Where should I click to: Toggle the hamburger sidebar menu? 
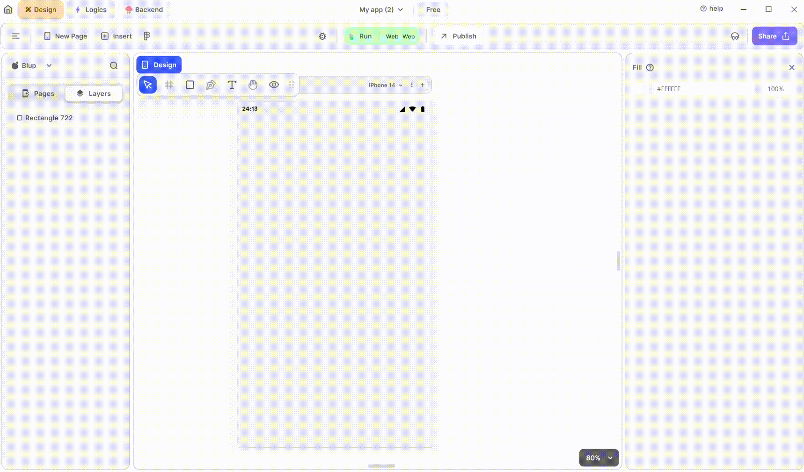coord(15,36)
